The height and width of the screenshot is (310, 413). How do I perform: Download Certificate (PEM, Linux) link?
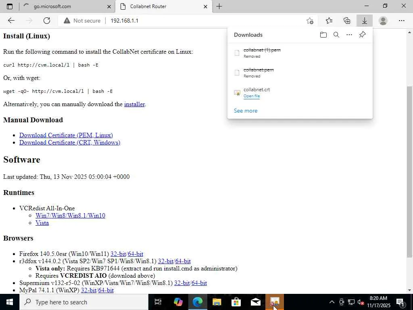pos(66,135)
